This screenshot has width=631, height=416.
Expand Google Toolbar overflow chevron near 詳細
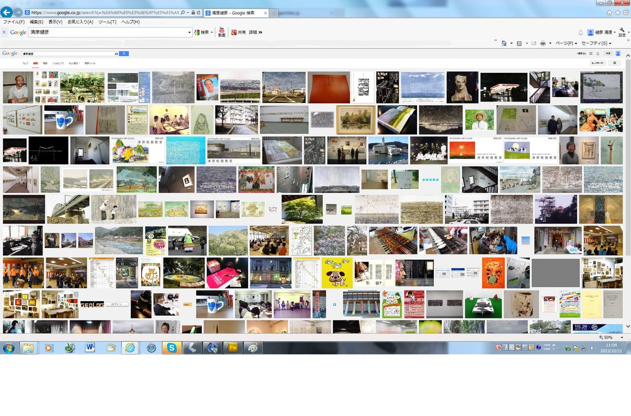tap(260, 32)
